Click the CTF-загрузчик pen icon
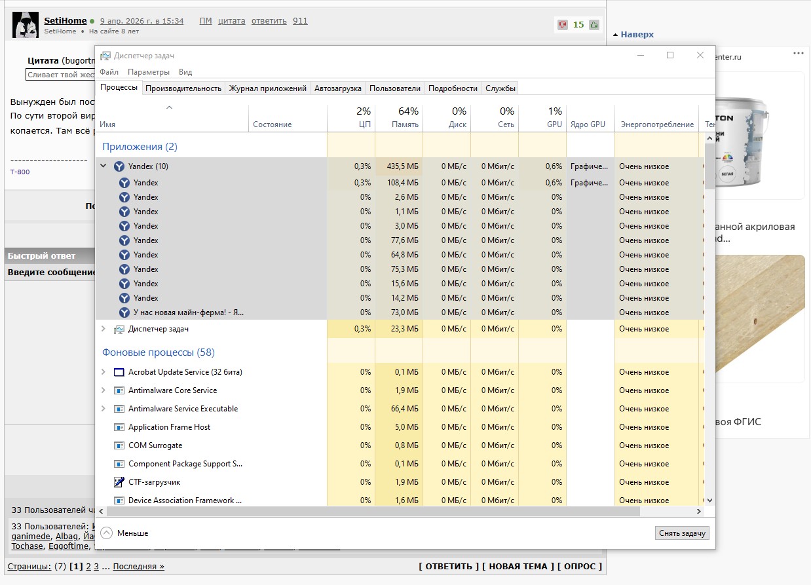 tap(119, 482)
